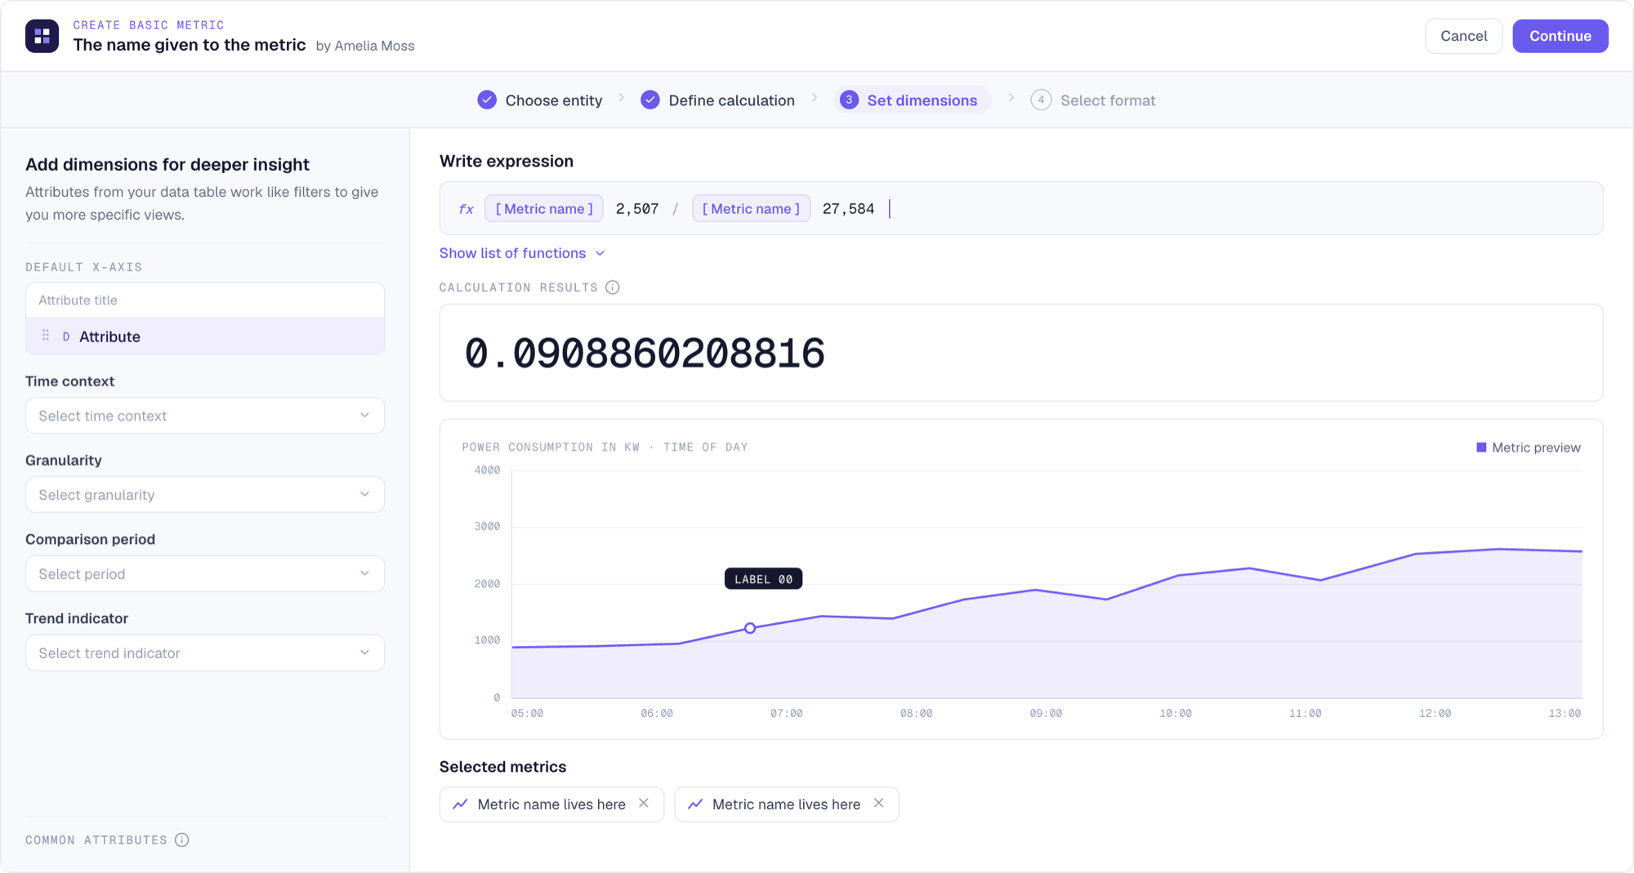This screenshot has width=1634, height=873.
Task: Click trend icon on second metric chip
Action: tap(695, 804)
